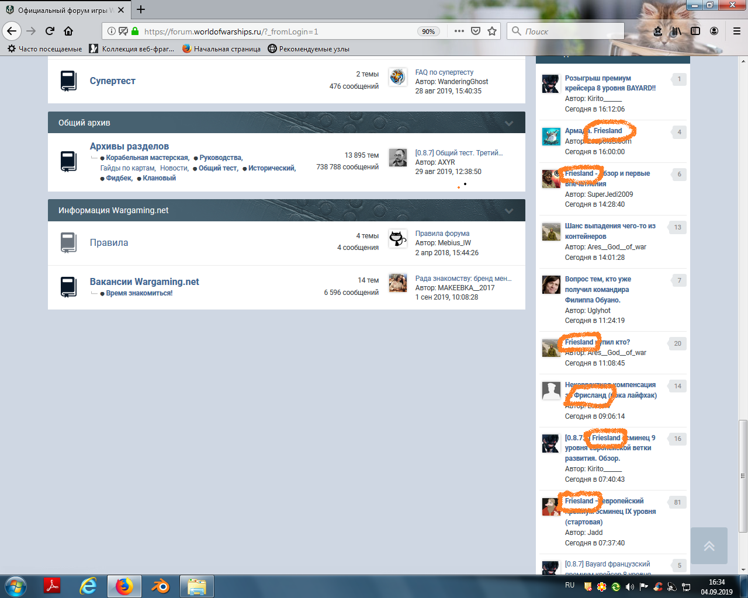Image resolution: width=748 pixels, height=598 pixels.
Task: Open the Firefox account icon
Action: [714, 31]
